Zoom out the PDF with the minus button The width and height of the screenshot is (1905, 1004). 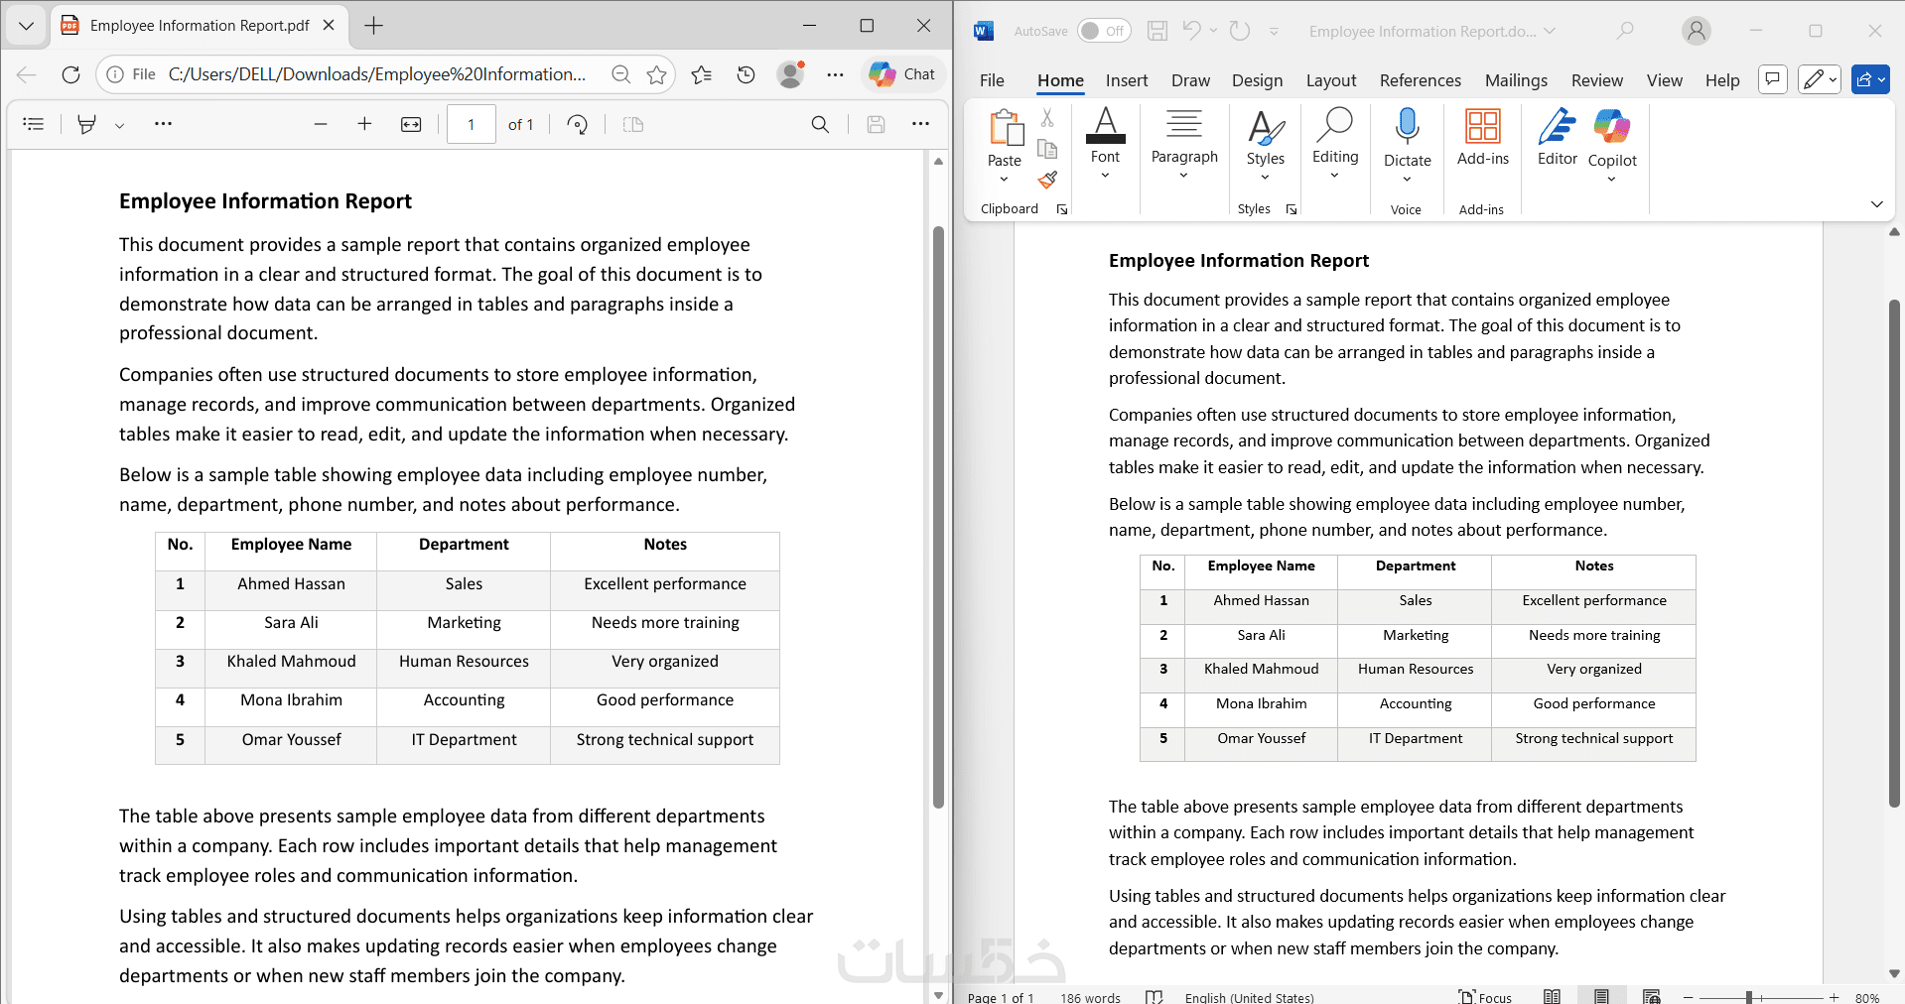tap(320, 124)
